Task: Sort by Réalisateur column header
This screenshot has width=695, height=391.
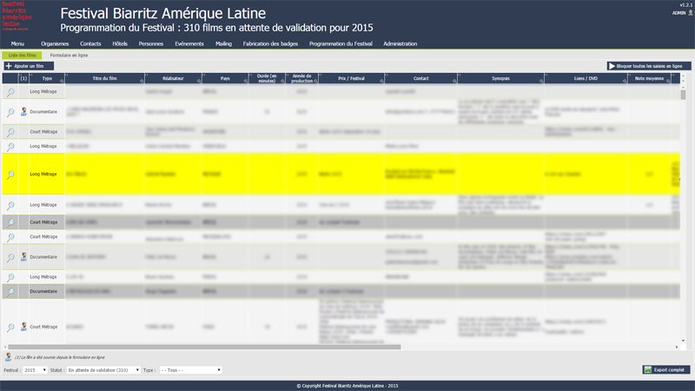Action: (173, 78)
